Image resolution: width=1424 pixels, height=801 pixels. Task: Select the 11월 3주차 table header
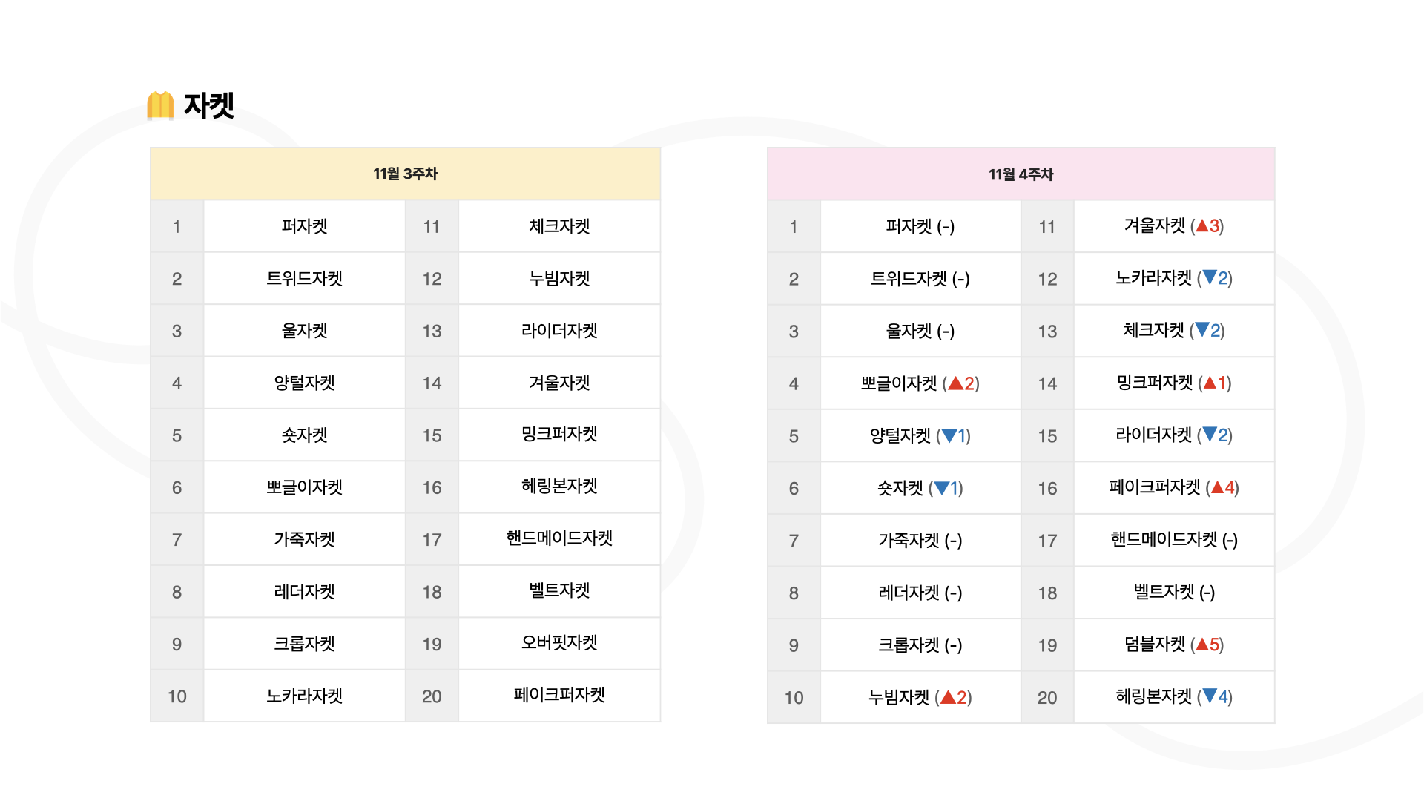click(x=405, y=174)
